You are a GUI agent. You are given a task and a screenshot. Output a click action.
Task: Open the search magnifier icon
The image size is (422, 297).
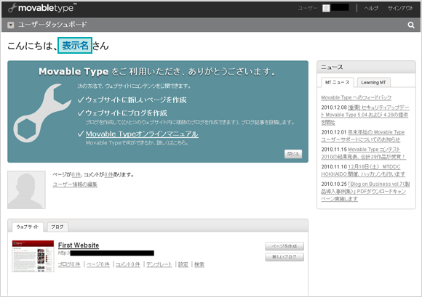(x=410, y=25)
